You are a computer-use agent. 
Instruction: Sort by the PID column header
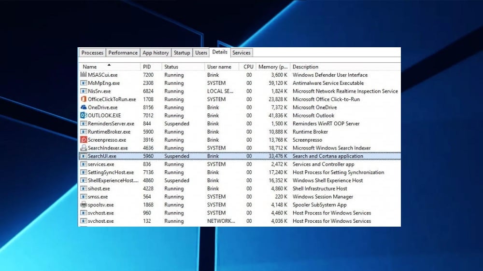(x=151, y=67)
